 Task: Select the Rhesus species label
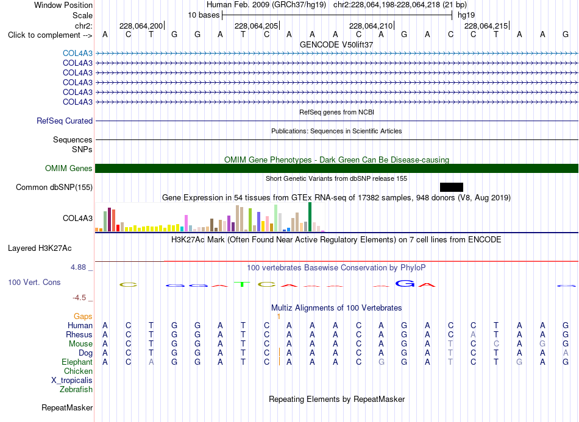click(x=79, y=334)
